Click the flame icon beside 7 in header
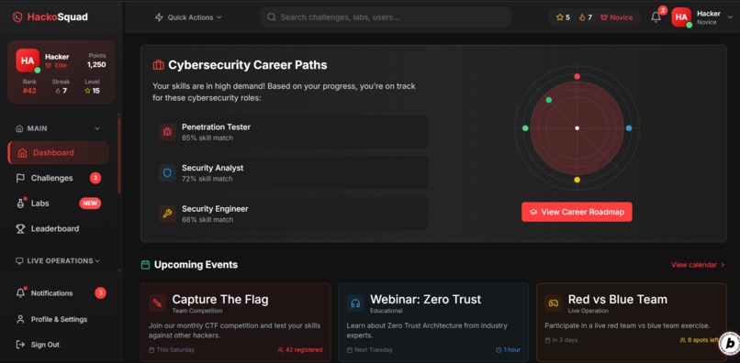 (582, 17)
